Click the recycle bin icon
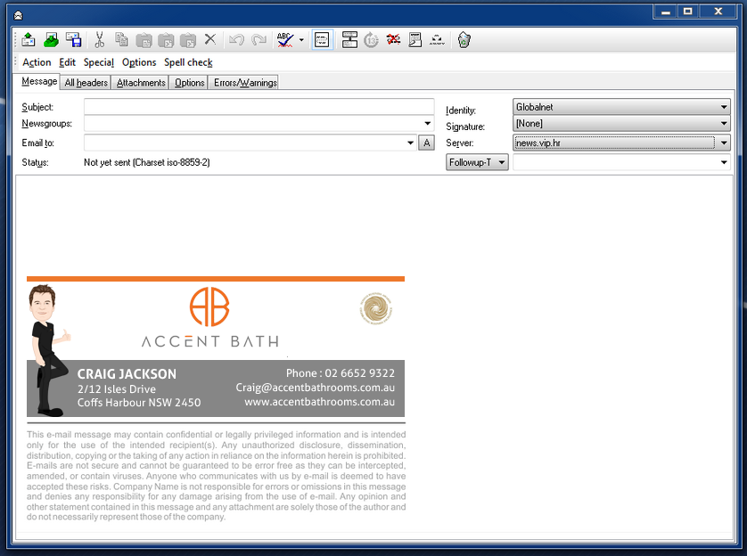Screen dimensions: 747x556 click(x=464, y=40)
